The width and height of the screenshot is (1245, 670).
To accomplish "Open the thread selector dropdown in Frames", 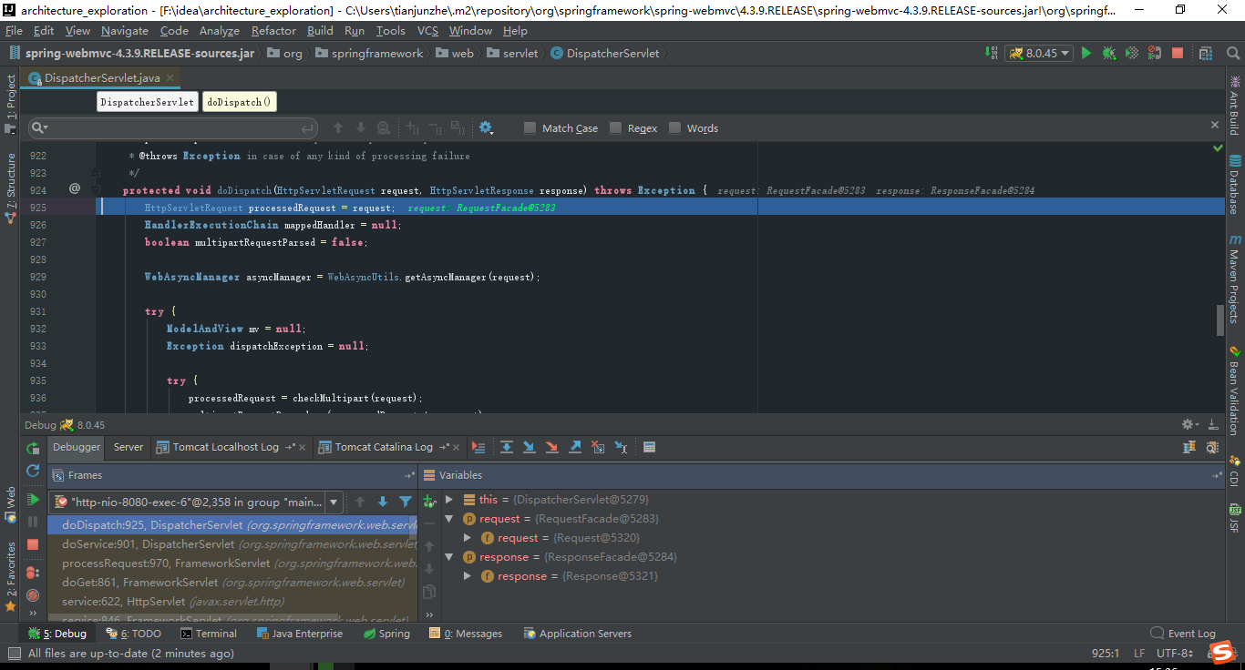I will click(x=333, y=502).
